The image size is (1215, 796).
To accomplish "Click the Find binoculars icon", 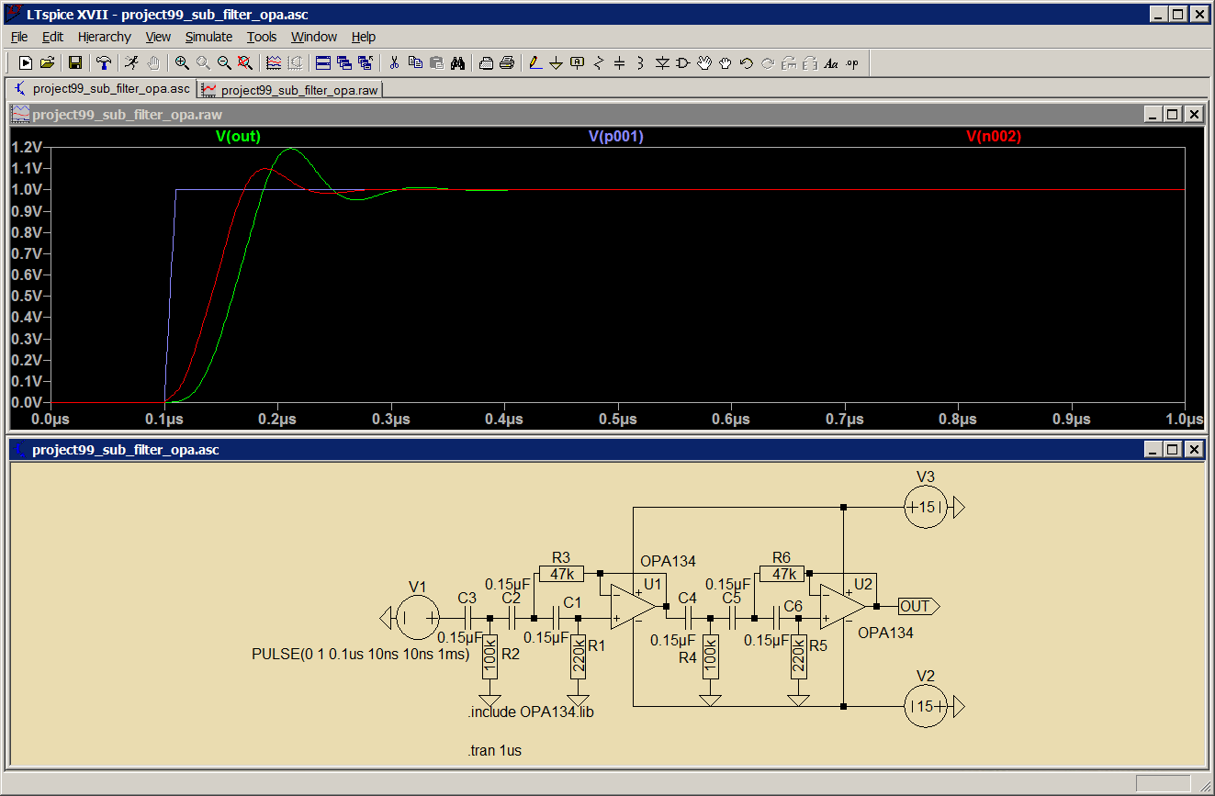I will point(457,62).
